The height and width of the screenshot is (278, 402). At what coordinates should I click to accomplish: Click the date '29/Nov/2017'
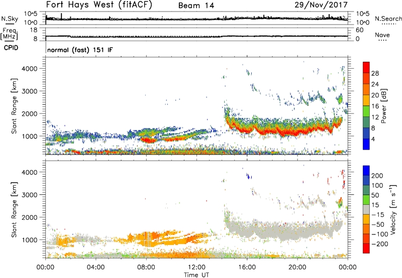pyautogui.click(x=321, y=5)
